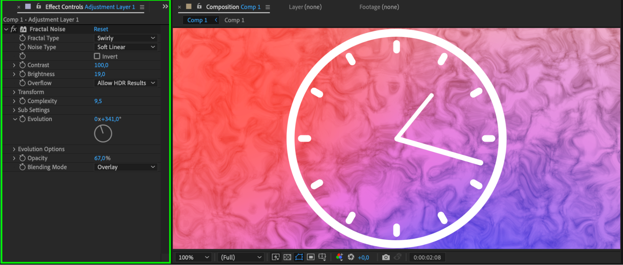Switch to the Layer (none) tab
623x265 pixels.
(x=305, y=7)
